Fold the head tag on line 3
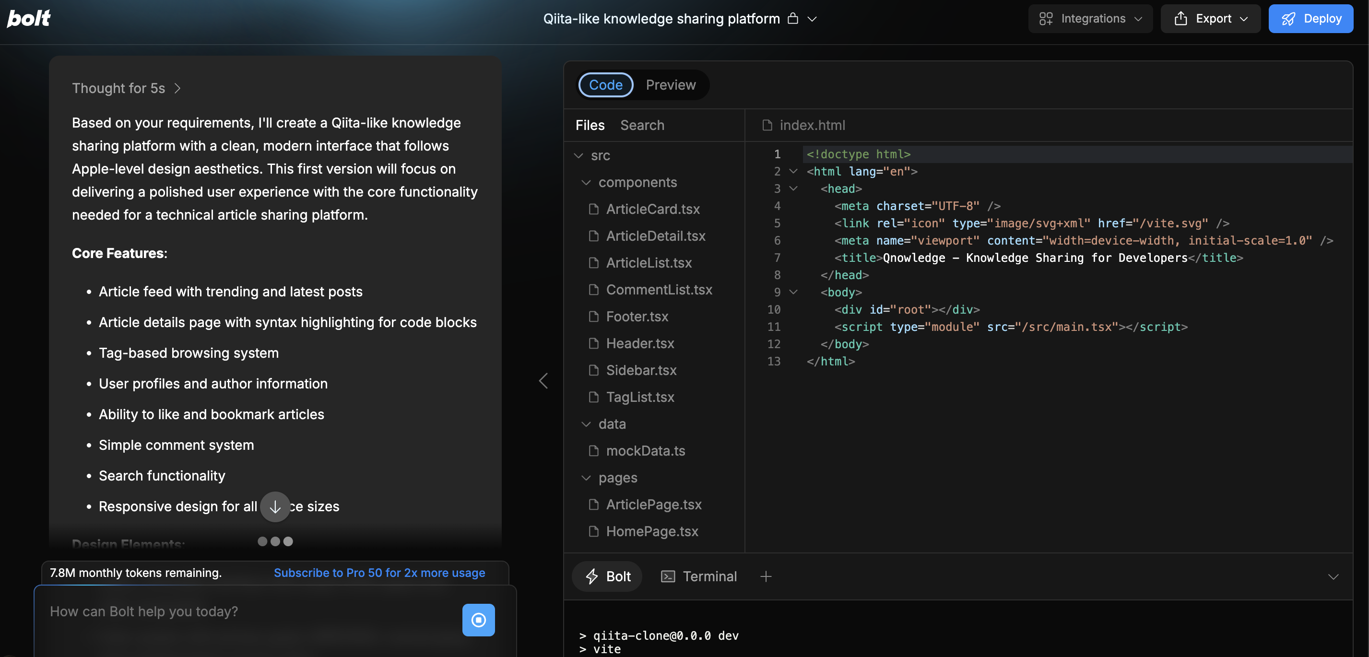Viewport: 1369px width, 657px height. (x=793, y=188)
